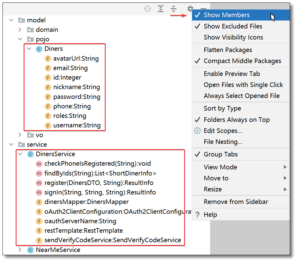The image size is (295, 260).
Task: Click the method icon beside register(DinersDTO, String)
Action: click(39, 183)
